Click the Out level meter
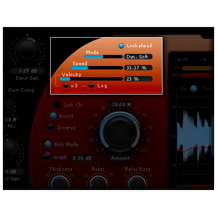 point(198,75)
